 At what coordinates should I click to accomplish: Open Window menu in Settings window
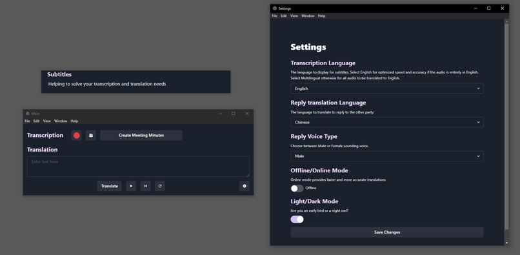308,16
